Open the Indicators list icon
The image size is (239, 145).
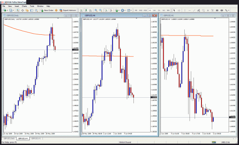point(117,10)
